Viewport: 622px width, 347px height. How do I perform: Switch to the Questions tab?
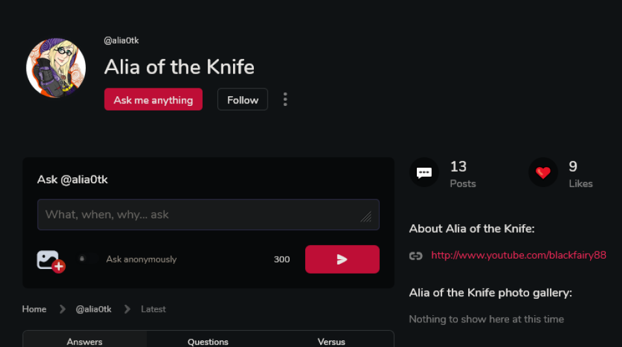coord(208,341)
